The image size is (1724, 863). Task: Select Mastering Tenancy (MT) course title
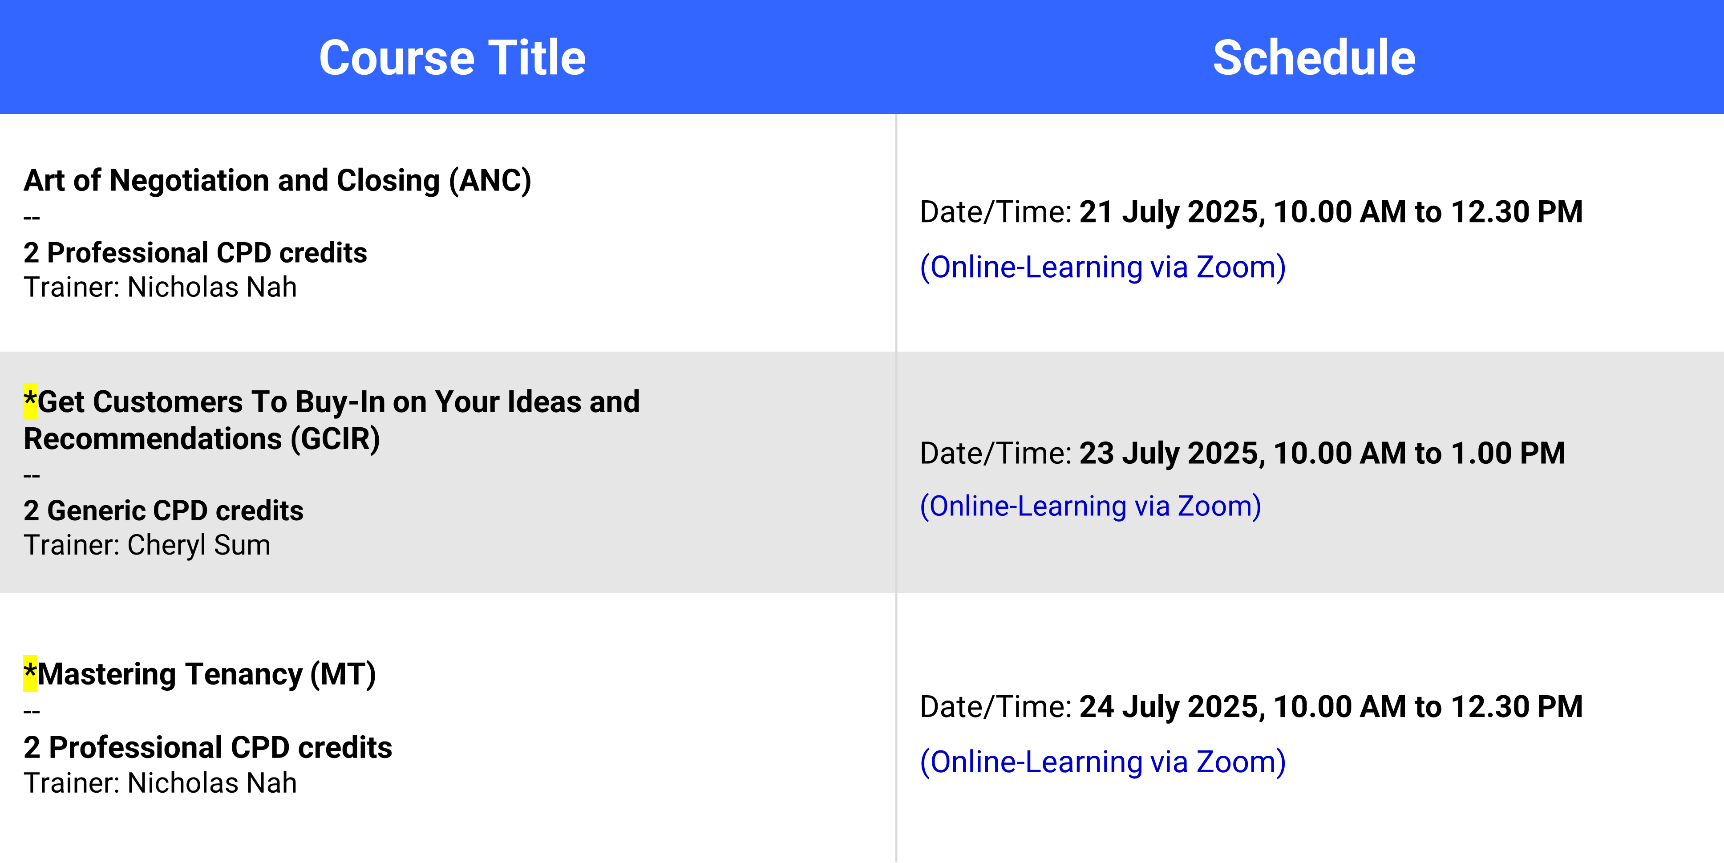(x=200, y=673)
